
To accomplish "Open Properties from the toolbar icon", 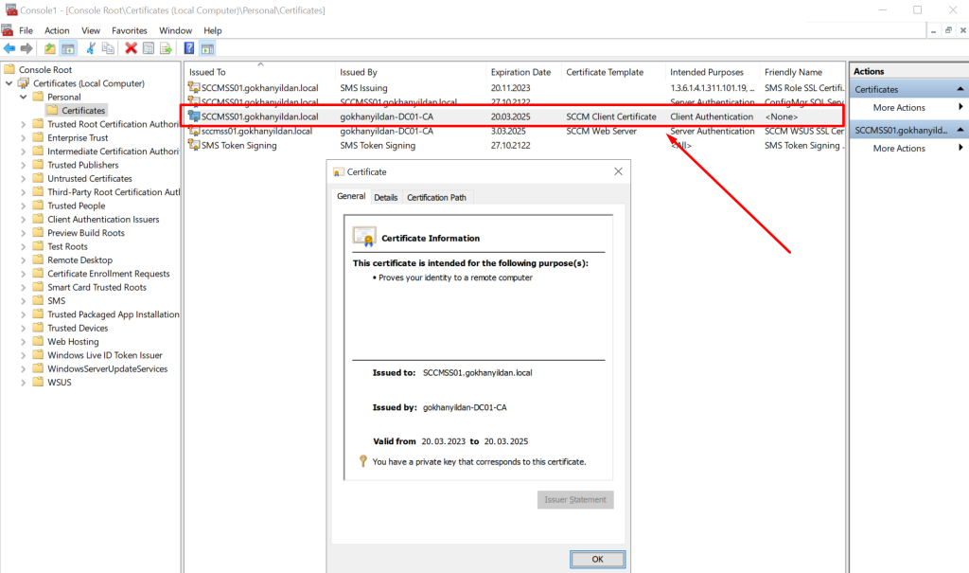I will coord(149,48).
